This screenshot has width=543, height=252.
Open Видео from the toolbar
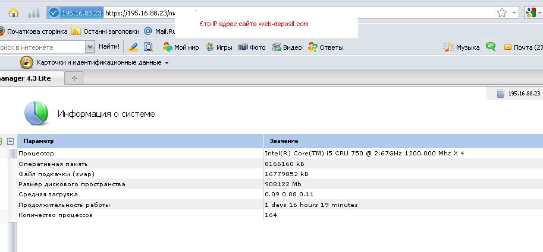(287, 47)
